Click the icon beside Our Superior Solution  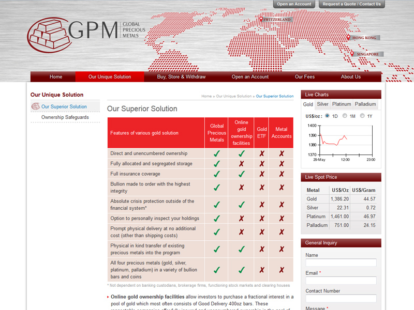[x=35, y=106]
